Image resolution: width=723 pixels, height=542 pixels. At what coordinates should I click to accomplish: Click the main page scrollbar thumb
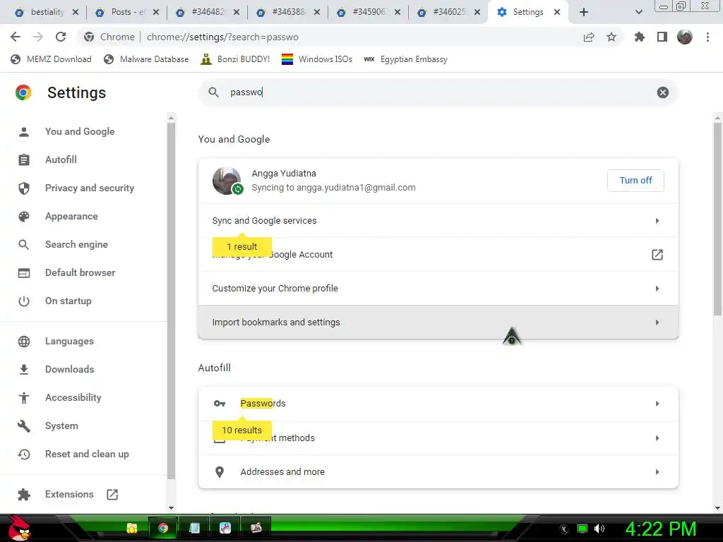[x=717, y=219]
